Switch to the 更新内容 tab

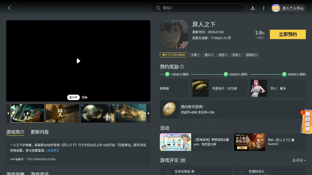click(40, 132)
